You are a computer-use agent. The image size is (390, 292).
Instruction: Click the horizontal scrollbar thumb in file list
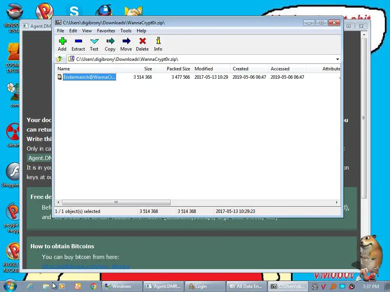[116, 202]
